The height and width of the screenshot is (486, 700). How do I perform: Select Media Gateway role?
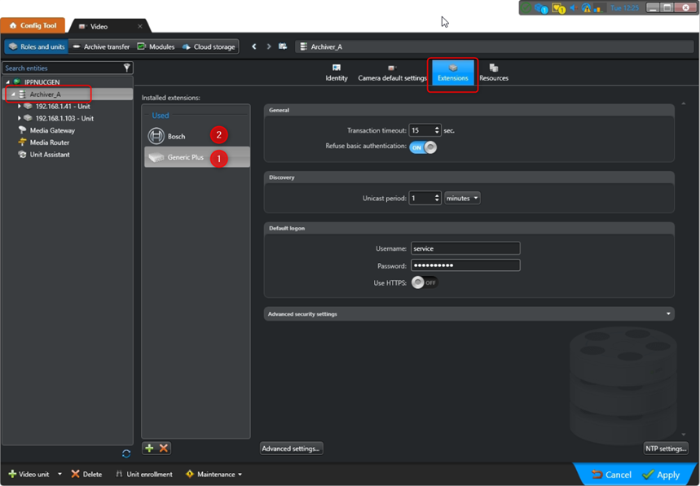pos(52,130)
